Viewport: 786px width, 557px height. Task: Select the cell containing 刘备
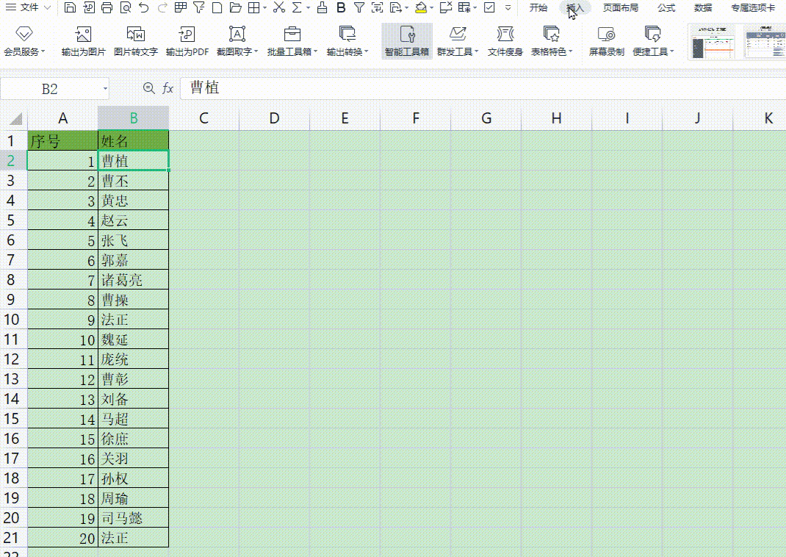(134, 399)
